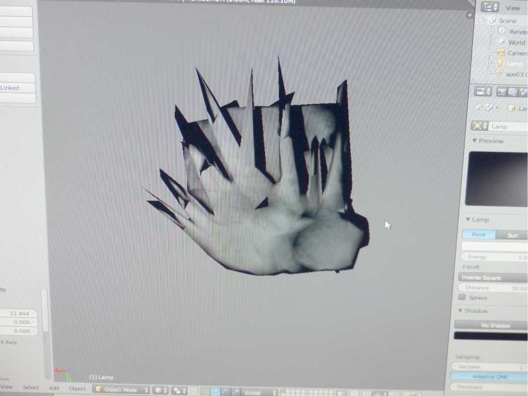528x396 pixels.
Task: Enable the Sphere checkbox
Action: point(462,297)
